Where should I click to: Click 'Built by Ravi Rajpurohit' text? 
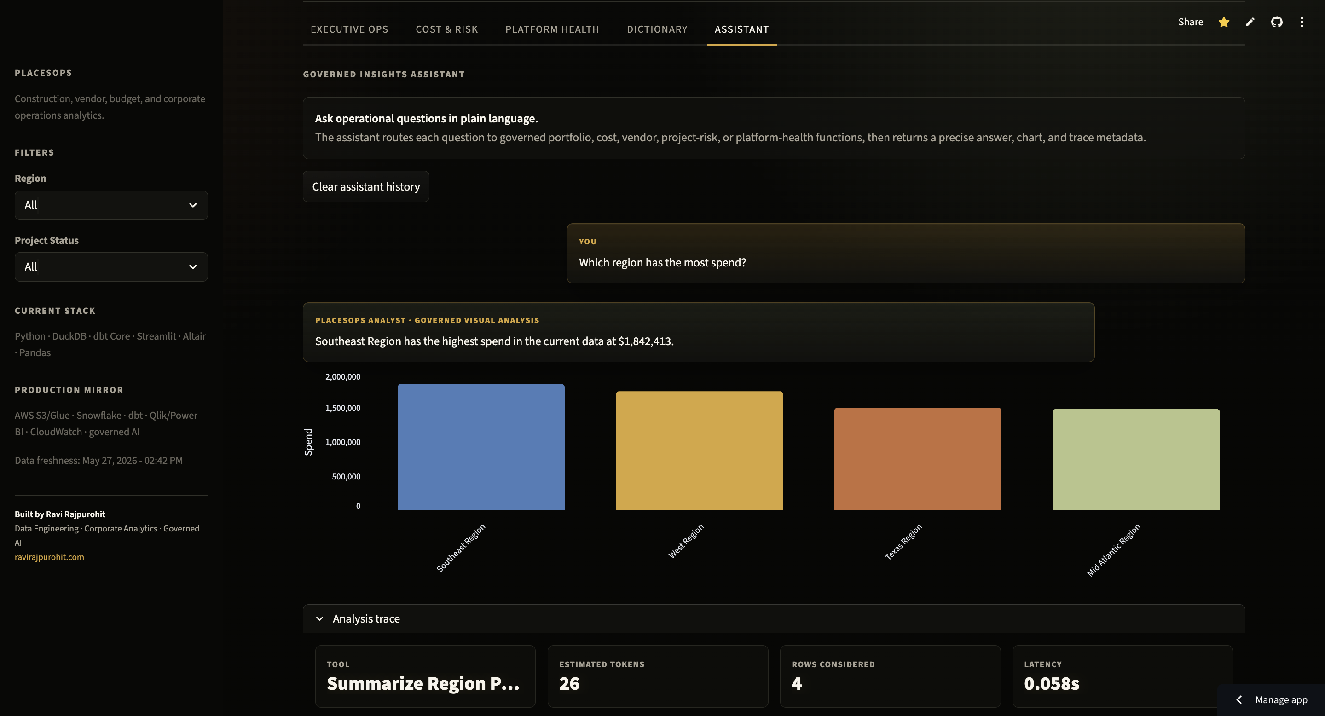point(60,514)
